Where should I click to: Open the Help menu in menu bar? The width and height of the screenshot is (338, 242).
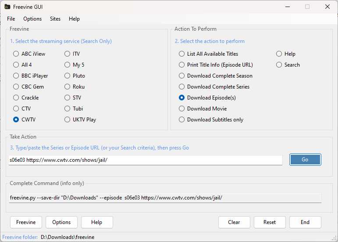tap(74, 19)
